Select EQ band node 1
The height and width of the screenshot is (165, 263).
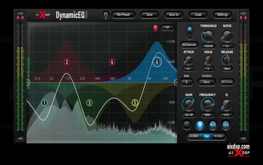45,103
